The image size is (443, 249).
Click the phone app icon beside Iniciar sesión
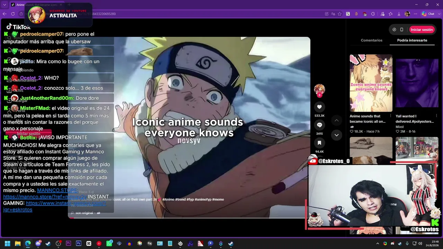(x=401, y=30)
